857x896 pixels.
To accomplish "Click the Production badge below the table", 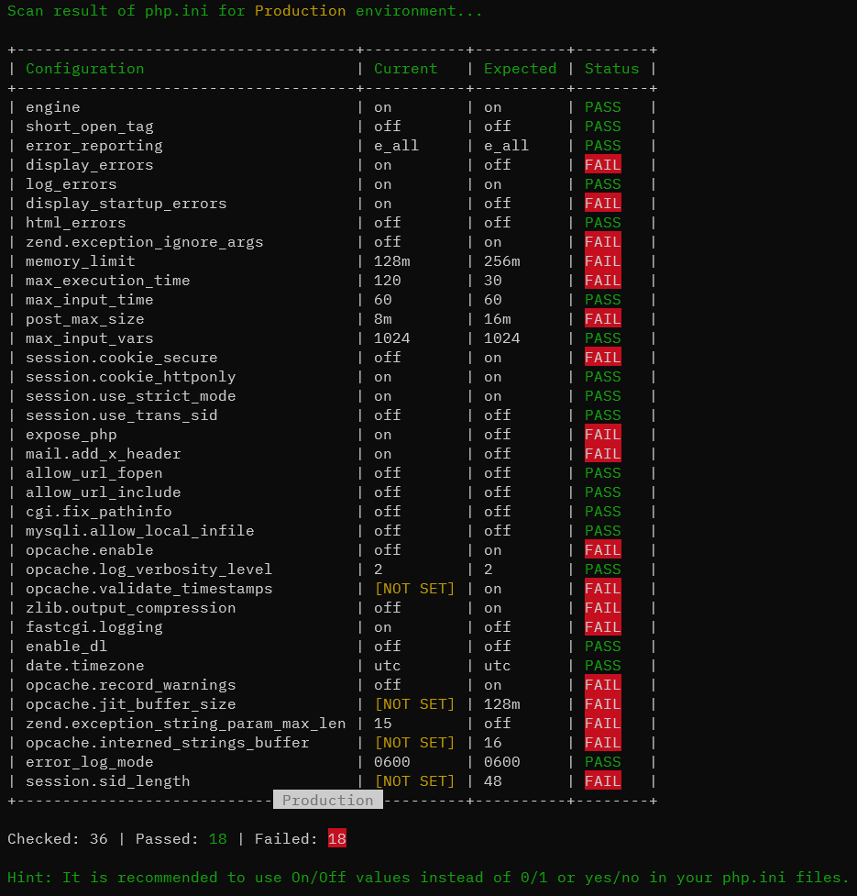I will click(x=327, y=799).
